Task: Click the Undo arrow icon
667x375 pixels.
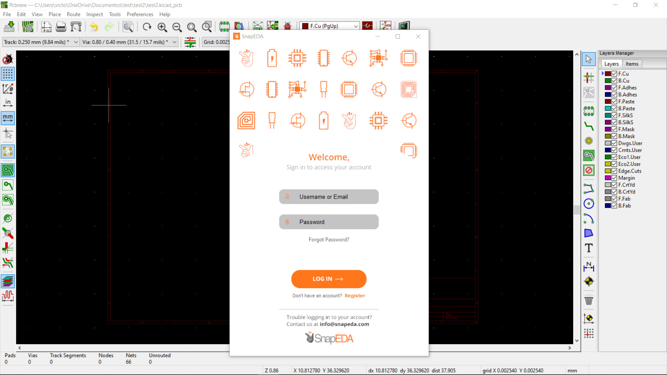Action: (x=94, y=26)
